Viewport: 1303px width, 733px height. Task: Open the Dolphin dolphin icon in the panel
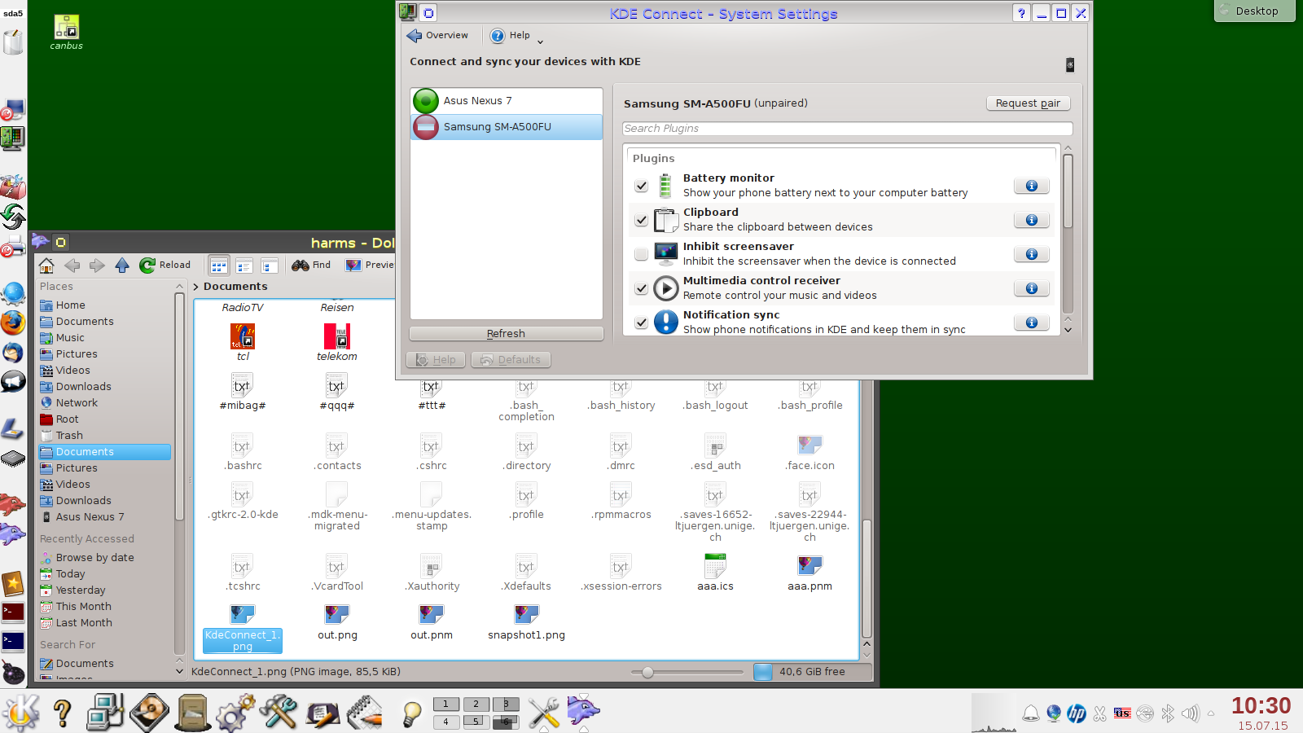(583, 710)
